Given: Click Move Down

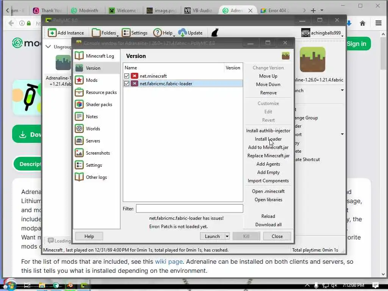Looking at the screenshot, I should pyautogui.click(x=268, y=84).
